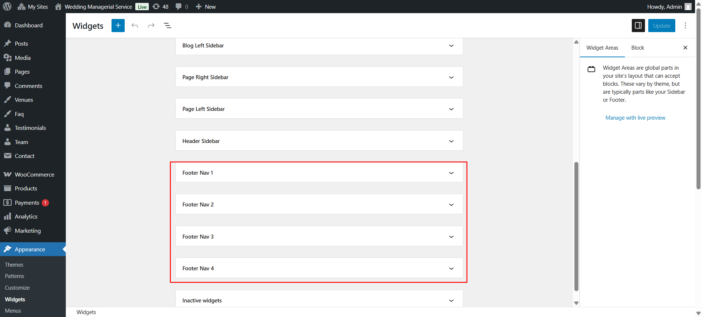The image size is (702, 317).
Task: Expand Footer Nav 2 area
Action: point(319,204)
